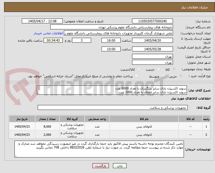Click the resize grip of توضیحات خریدار box
This screenshot has height=173, width=215.
point(16,156)
